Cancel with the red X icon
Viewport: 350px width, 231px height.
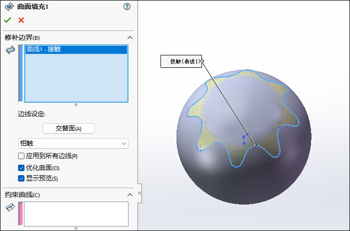tap(21, 20)
